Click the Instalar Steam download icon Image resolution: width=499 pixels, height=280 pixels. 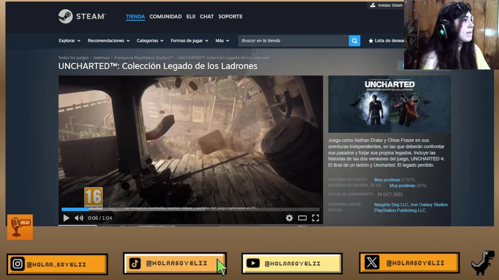pyautogui.click(x=373, y=5)
